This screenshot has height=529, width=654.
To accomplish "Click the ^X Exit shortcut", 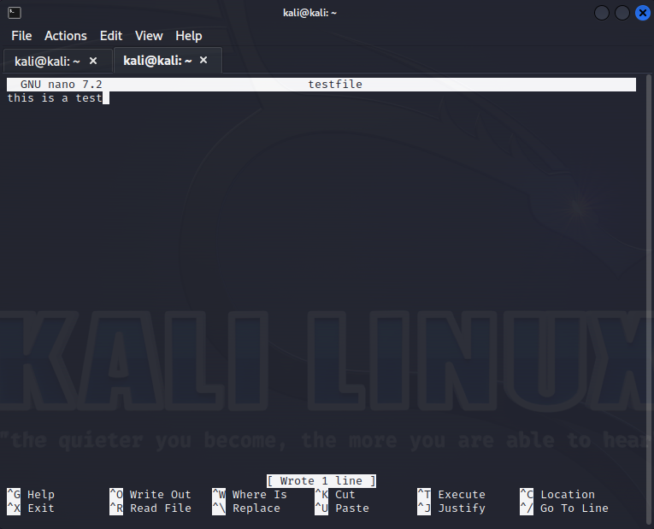I will 31,508.
